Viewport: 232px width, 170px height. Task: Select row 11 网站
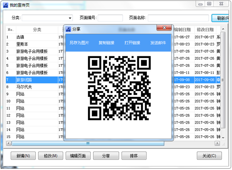(x=113, y=108)
